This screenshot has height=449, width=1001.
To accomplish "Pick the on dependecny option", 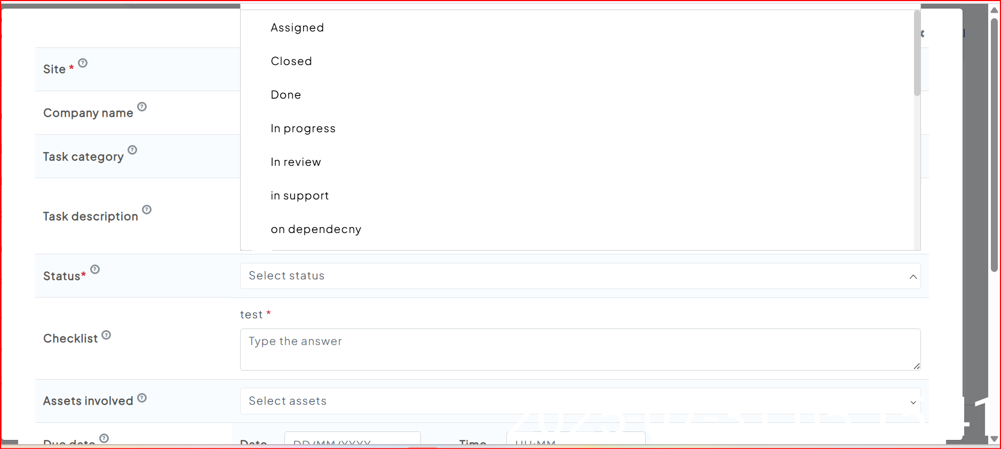I will point(316,229).
